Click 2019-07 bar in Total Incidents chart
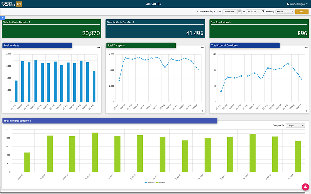The width and height of the screenshot is (311, 194). click(94, 86)
